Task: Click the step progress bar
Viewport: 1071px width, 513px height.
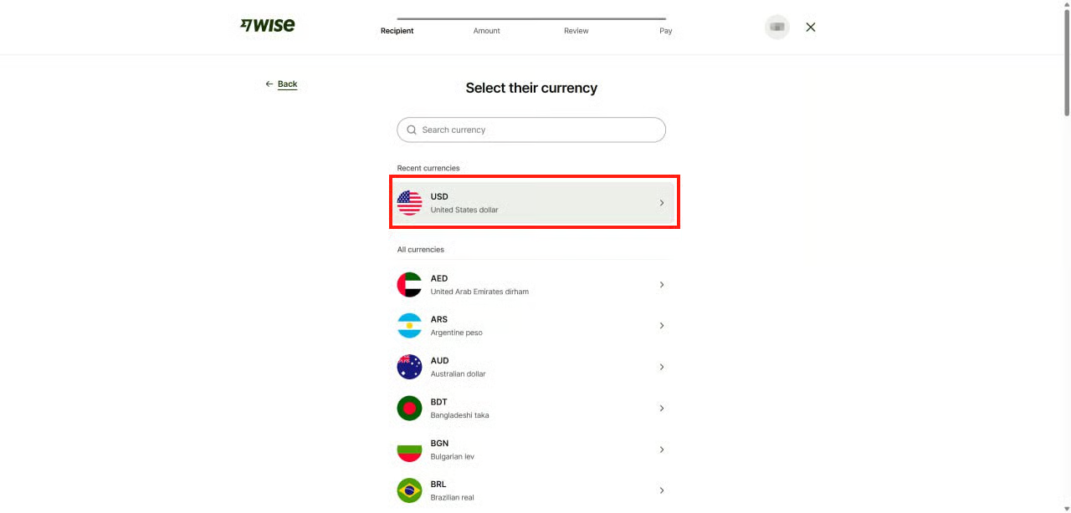Action: click(531, 18)
